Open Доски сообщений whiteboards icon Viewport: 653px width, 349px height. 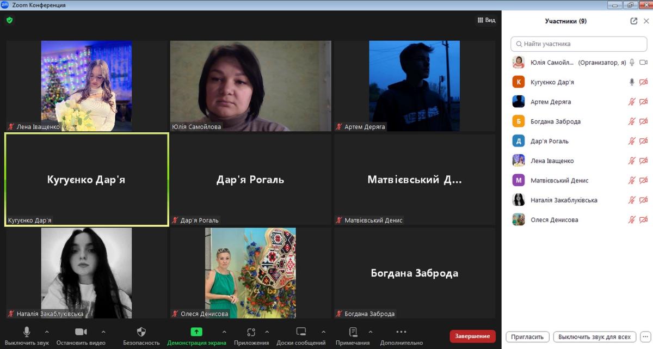pos(301,332)
